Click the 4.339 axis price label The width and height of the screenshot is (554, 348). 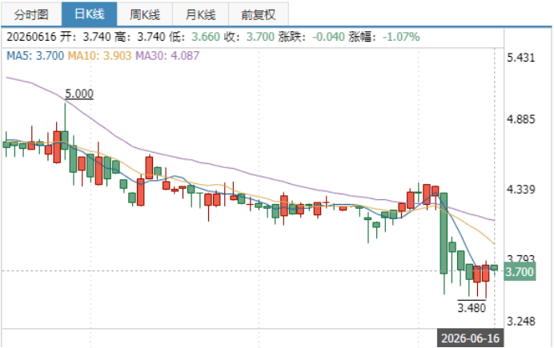tap(521, 189)
